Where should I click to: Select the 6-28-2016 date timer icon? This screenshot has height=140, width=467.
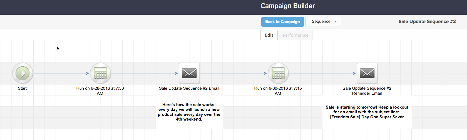100,73
